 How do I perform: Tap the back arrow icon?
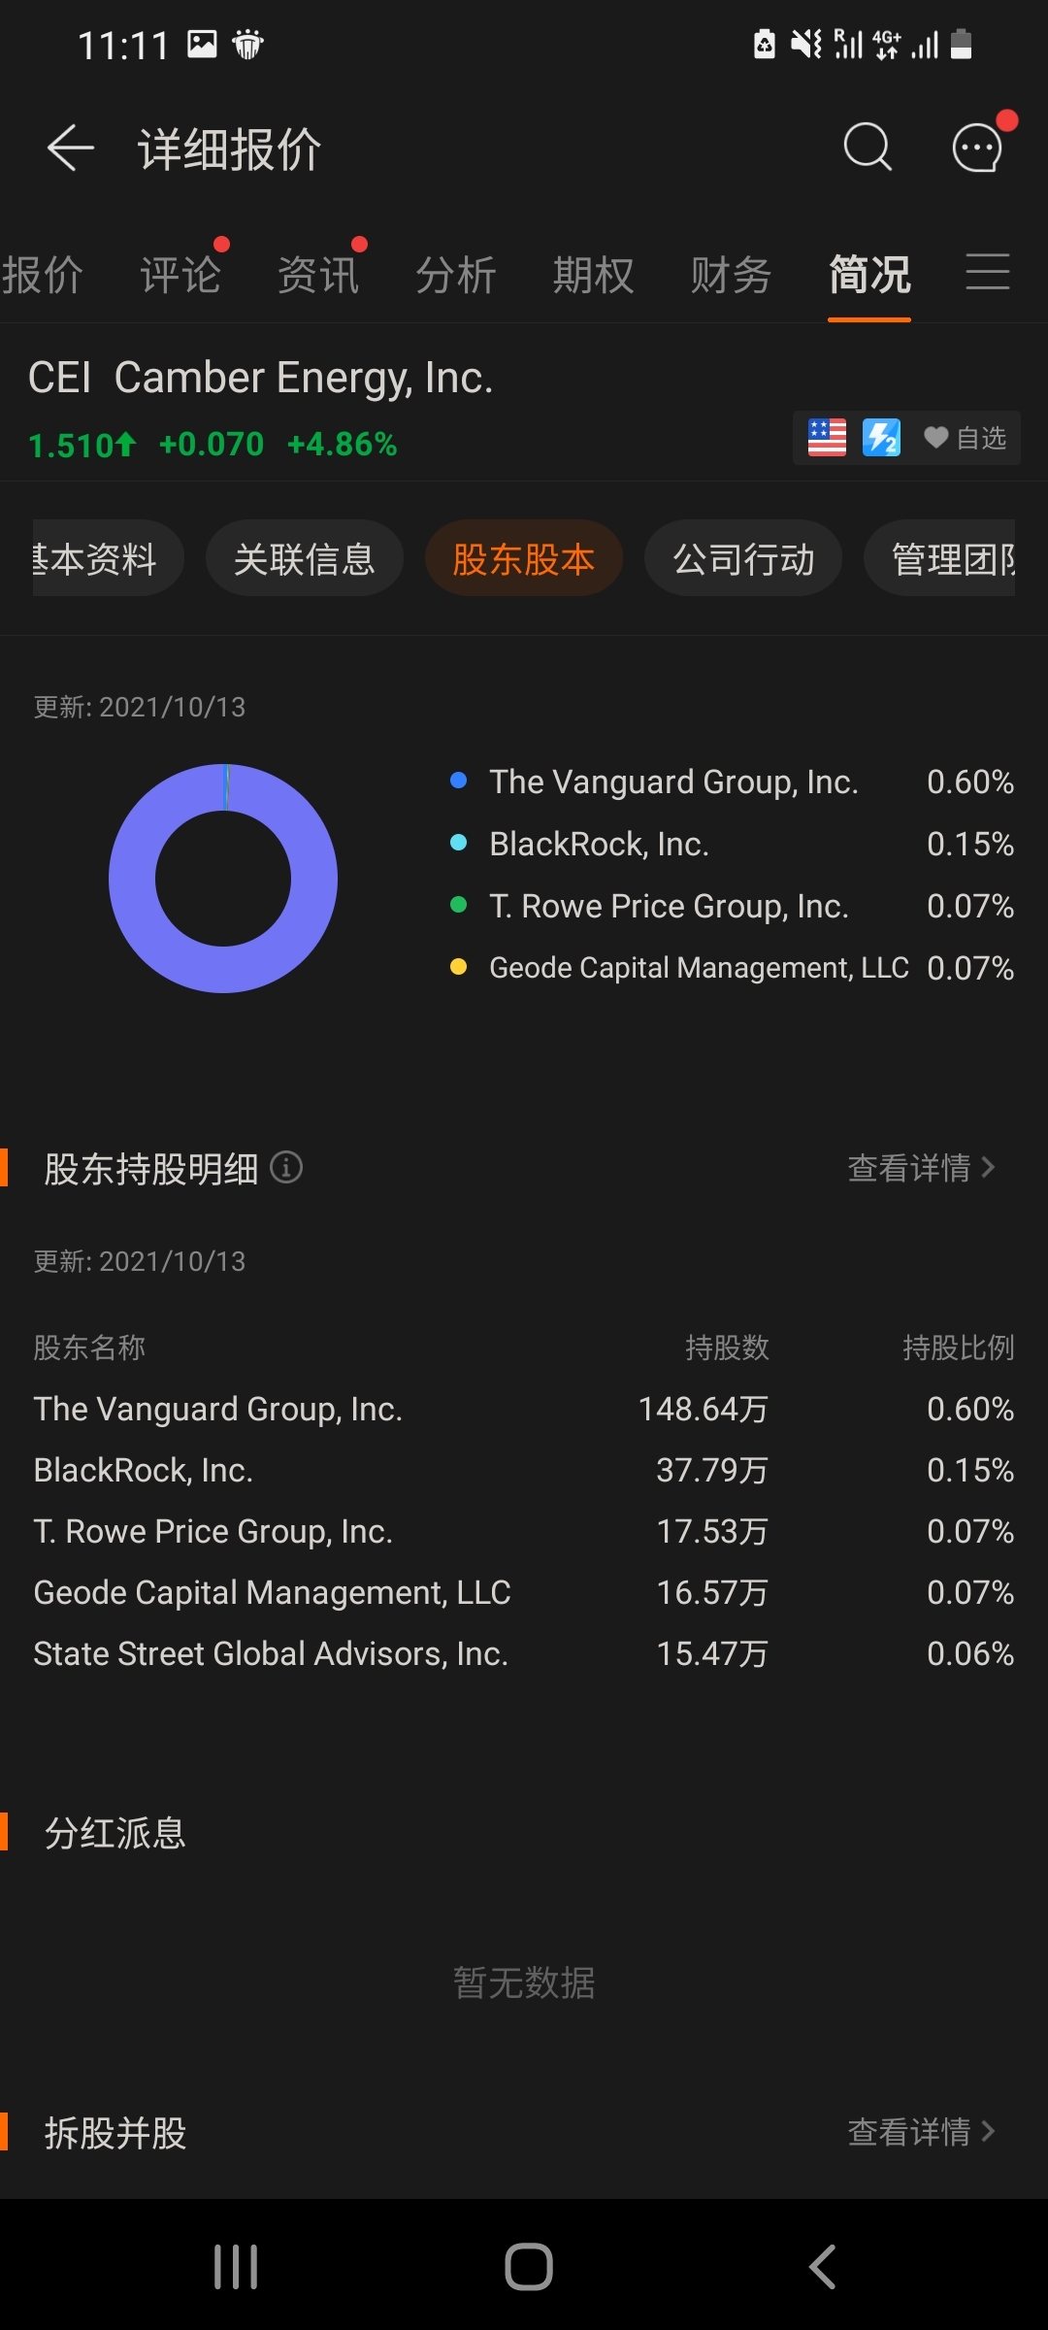(70, 149)
